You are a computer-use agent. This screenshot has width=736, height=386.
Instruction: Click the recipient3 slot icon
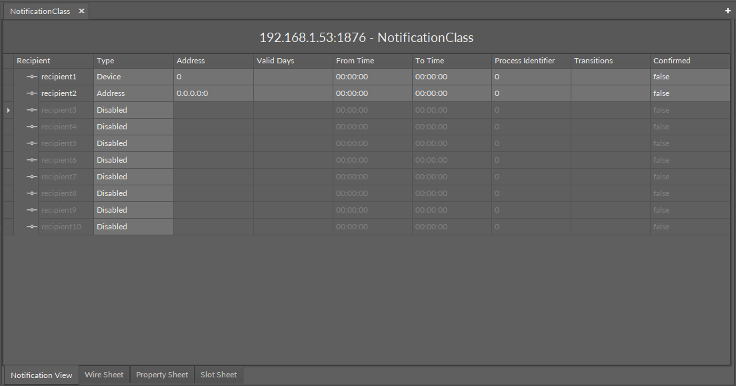31,110
